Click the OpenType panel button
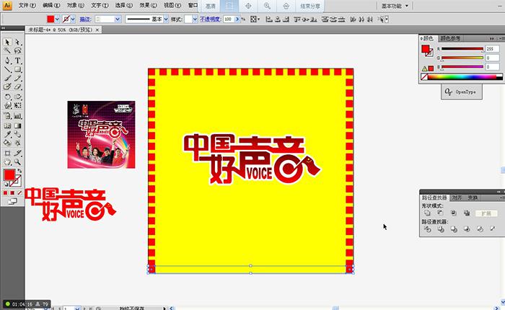This screenshot has height=310, width=505. point(461,92)
